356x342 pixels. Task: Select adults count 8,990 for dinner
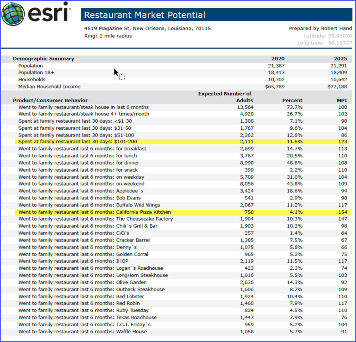click(246, 163)
